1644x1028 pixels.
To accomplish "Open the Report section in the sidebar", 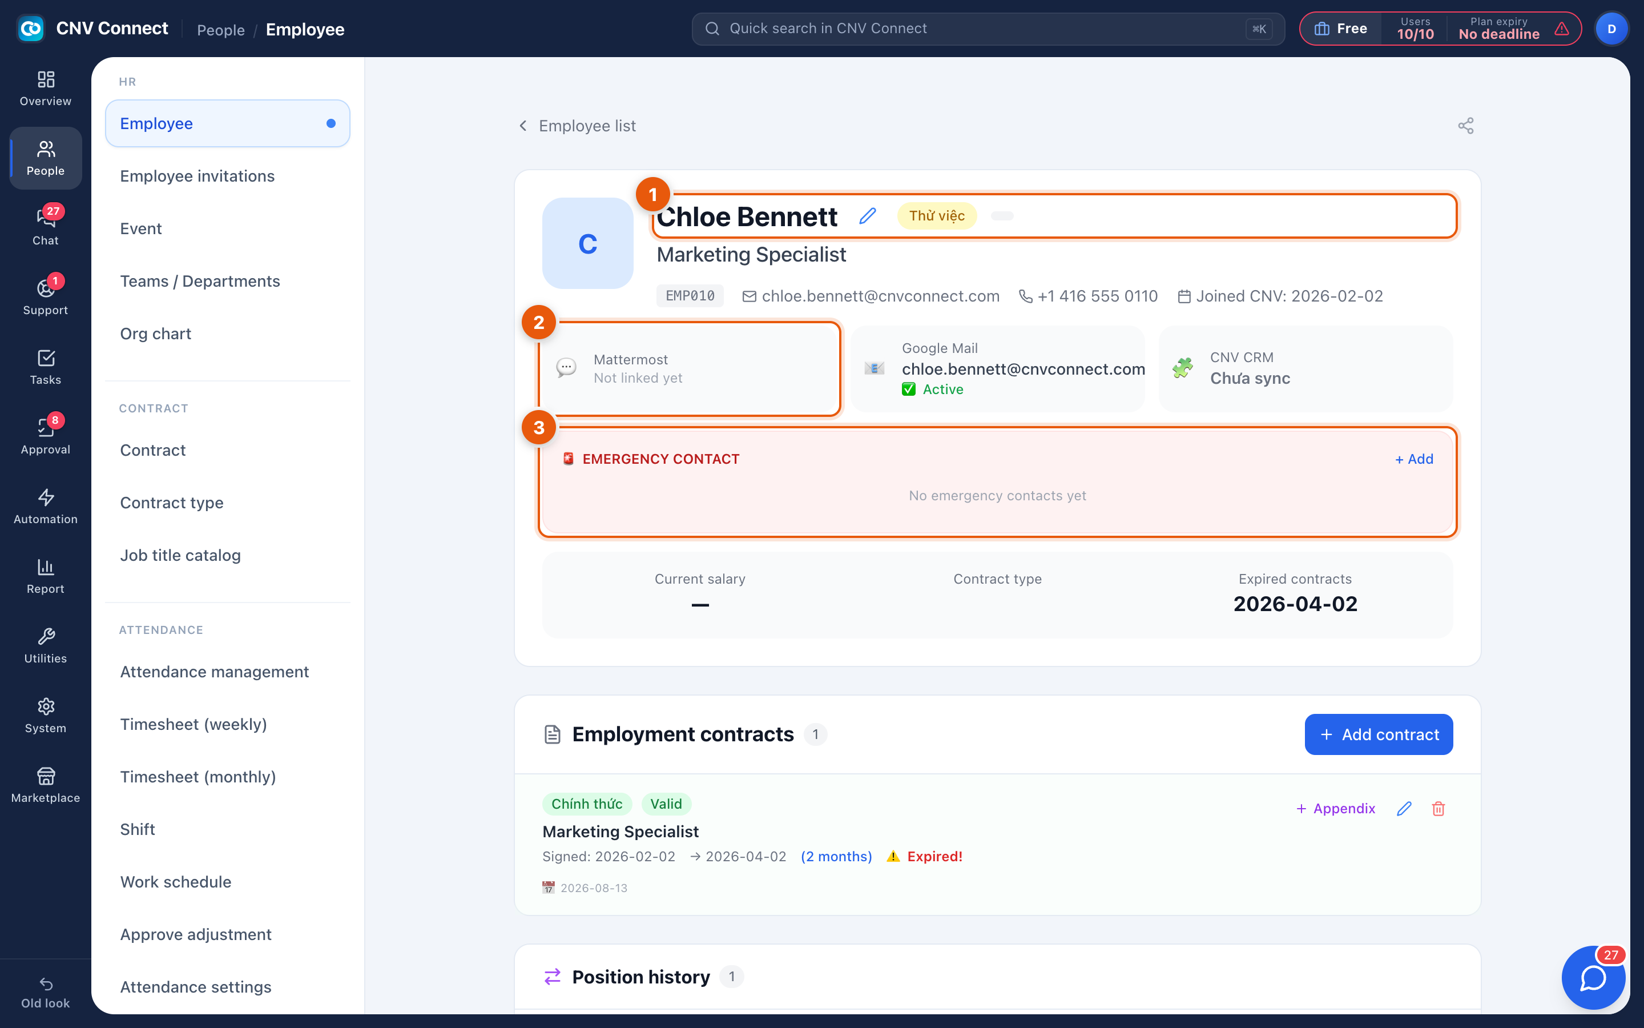I will click(46, 576).
